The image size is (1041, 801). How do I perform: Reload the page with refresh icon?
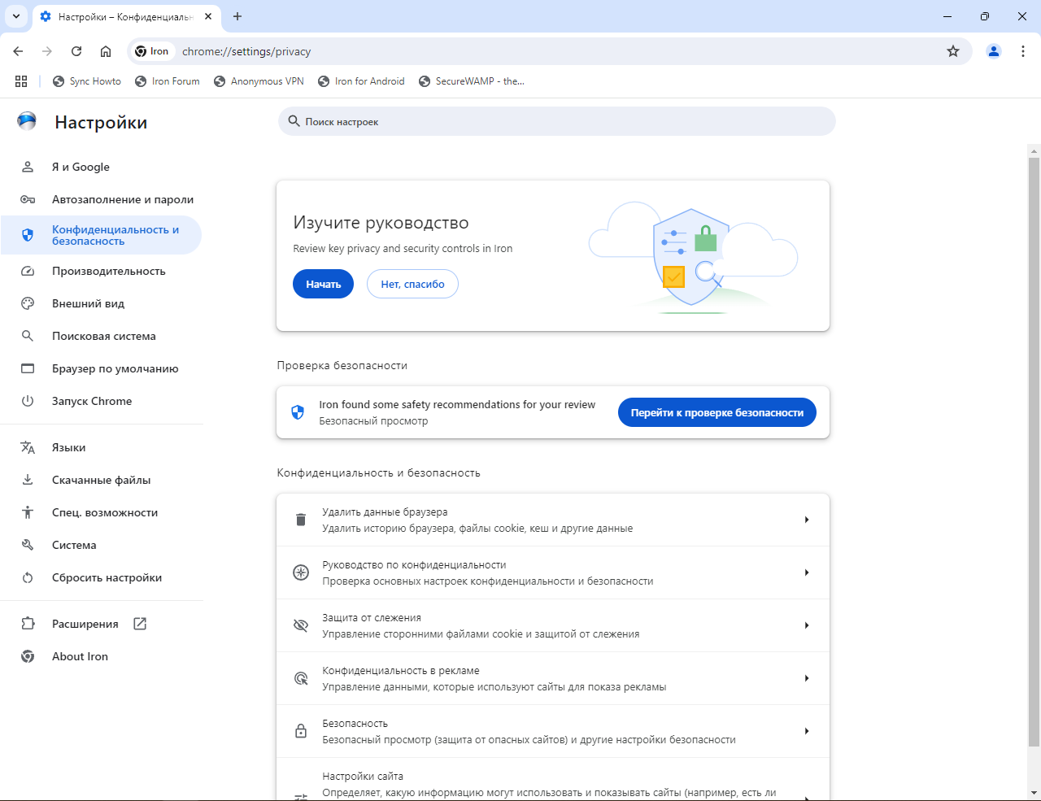point(76,51)
